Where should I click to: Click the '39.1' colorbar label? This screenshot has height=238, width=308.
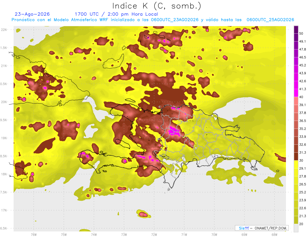(303, 105)
